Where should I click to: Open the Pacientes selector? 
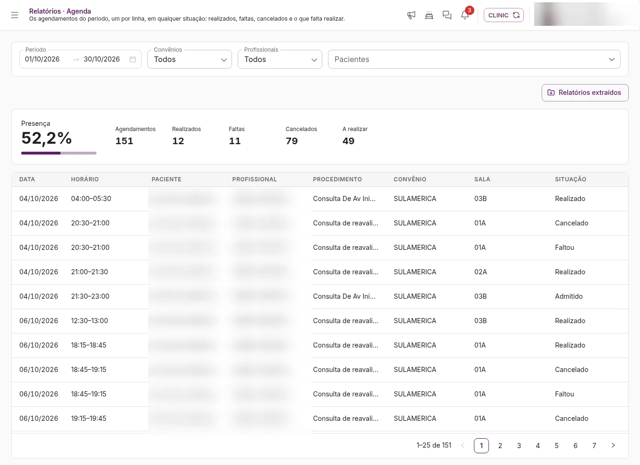pyautogui.click(x=474, y=59)
